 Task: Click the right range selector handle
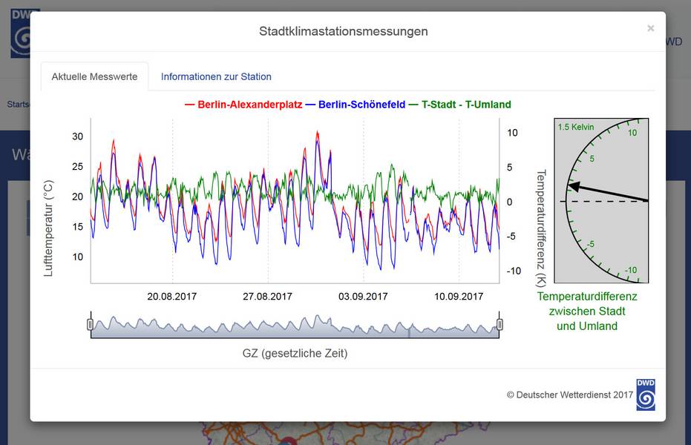(500, 324)
